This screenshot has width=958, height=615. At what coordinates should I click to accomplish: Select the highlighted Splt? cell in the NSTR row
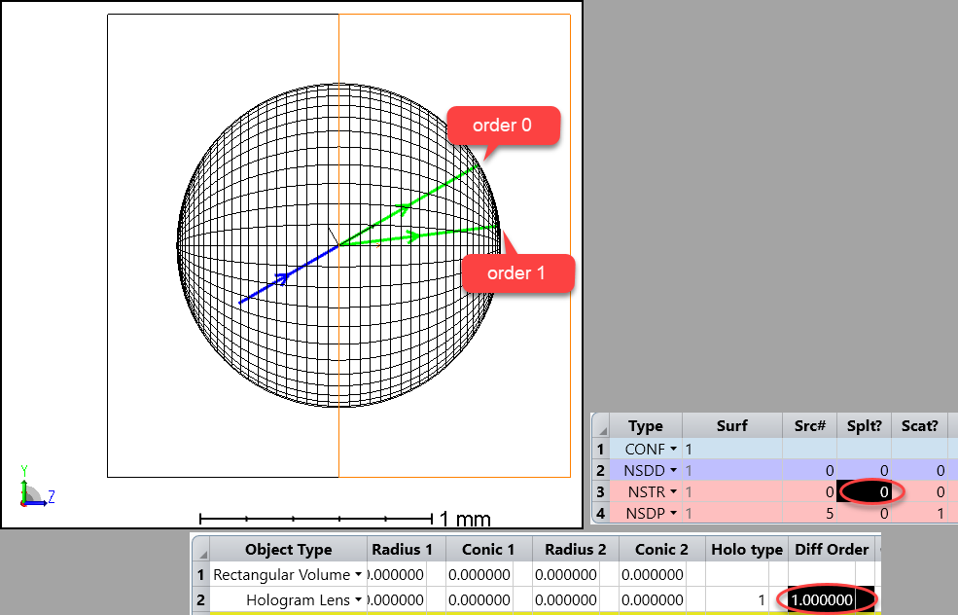click(x=864, y=491)
